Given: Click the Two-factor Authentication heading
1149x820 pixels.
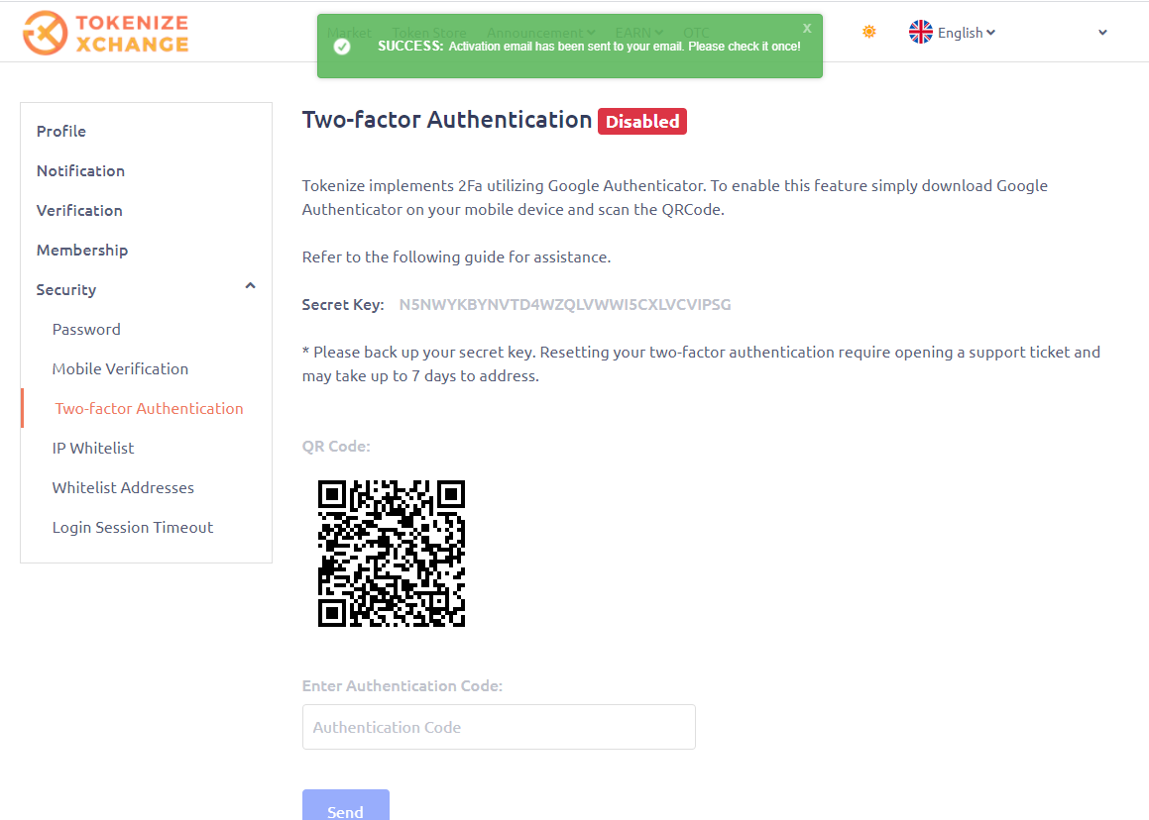Looking at the screenshot, I should (447, 120).
